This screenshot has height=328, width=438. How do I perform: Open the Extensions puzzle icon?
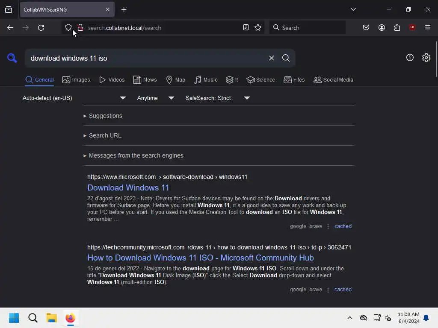pyautogui.click(x=397, y=28)
